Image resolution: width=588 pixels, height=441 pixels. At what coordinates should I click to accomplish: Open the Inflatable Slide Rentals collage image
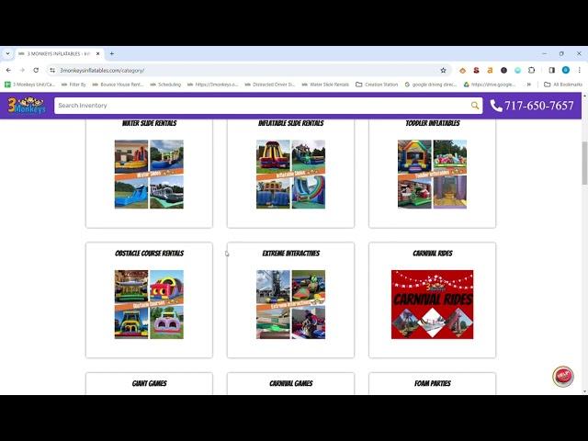[290, 174]
